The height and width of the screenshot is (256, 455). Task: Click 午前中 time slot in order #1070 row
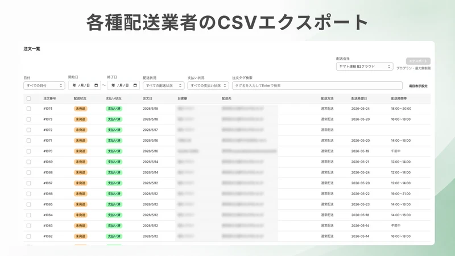(x=396, y=151)
